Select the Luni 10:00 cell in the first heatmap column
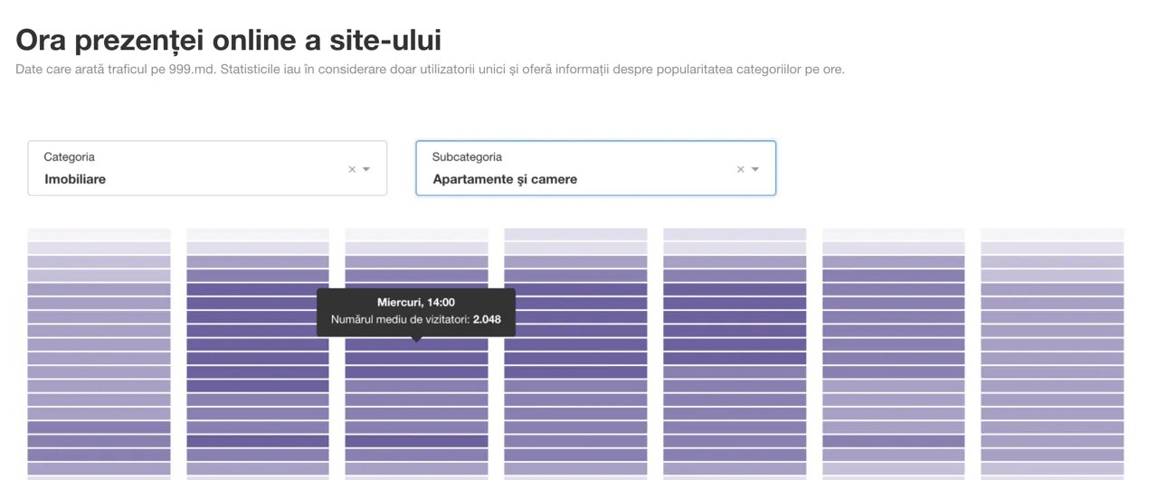 click(99, 289)
